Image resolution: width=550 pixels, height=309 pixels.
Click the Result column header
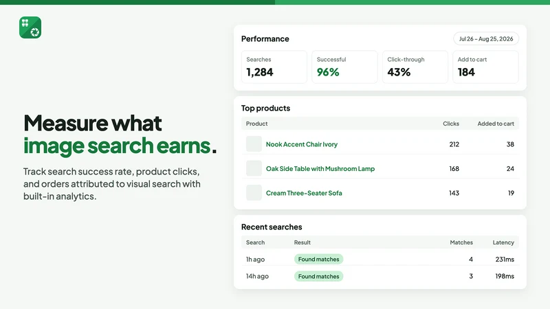(302, 242)
